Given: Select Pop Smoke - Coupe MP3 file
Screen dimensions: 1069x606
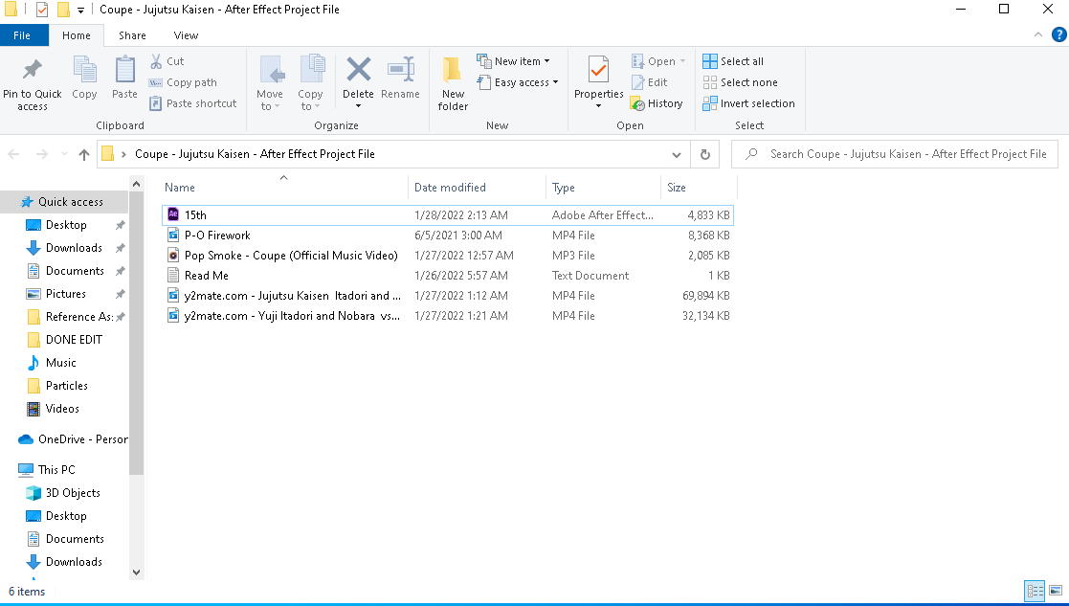Looking at the screenshot, I should [x=448, y=255].
